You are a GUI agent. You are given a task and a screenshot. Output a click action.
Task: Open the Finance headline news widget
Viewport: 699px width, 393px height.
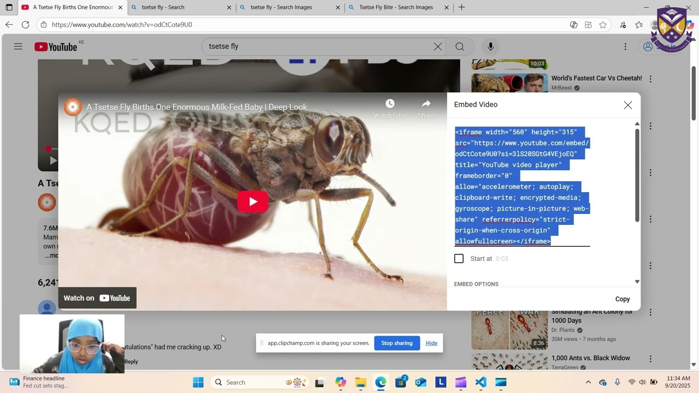coord(38,382)
